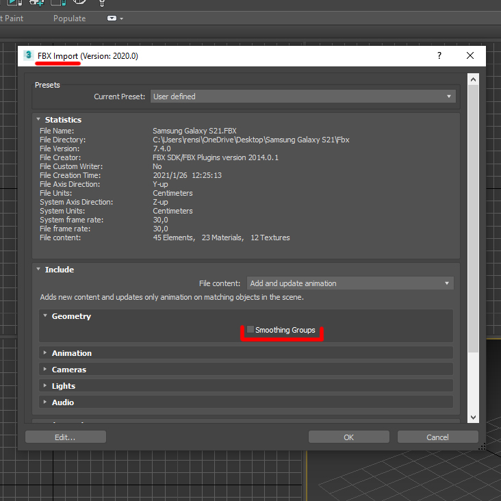Click the File frame rate '30,0' value
Screen dimensions: 501x501
tap(160, 229)
